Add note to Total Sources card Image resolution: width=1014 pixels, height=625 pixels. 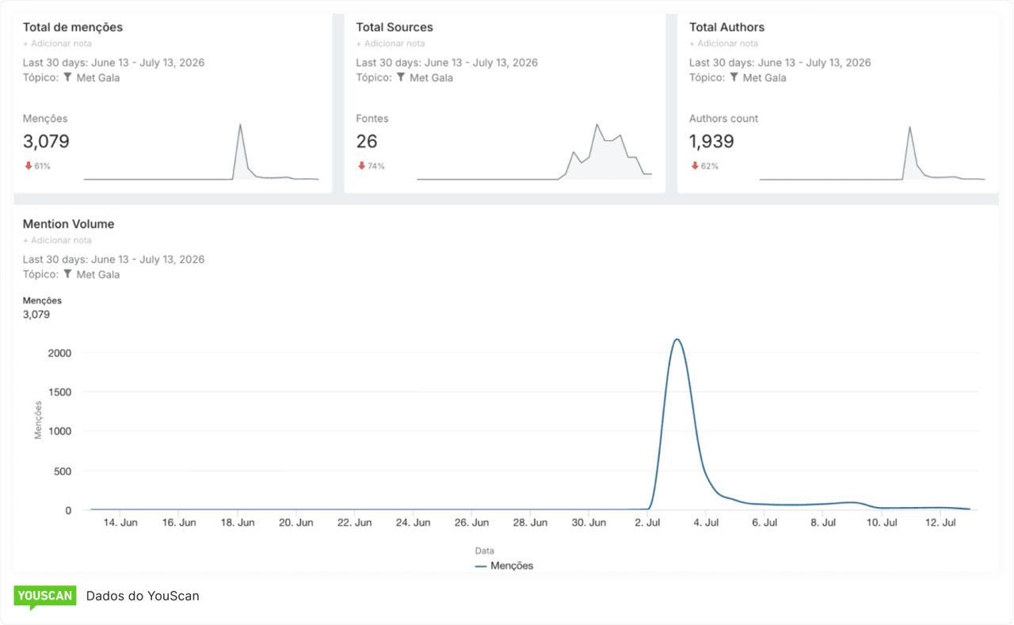click(x=391, y=44)
